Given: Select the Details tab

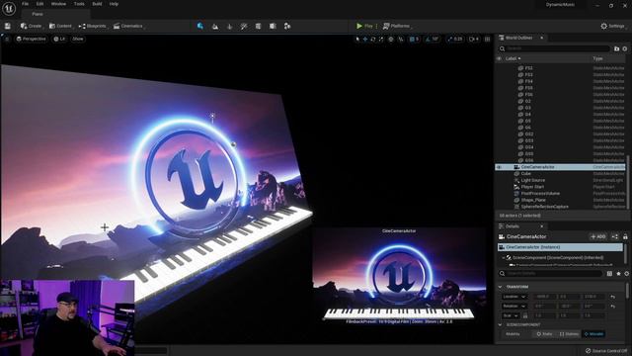Looking at the screenshot, I should 512,226.
